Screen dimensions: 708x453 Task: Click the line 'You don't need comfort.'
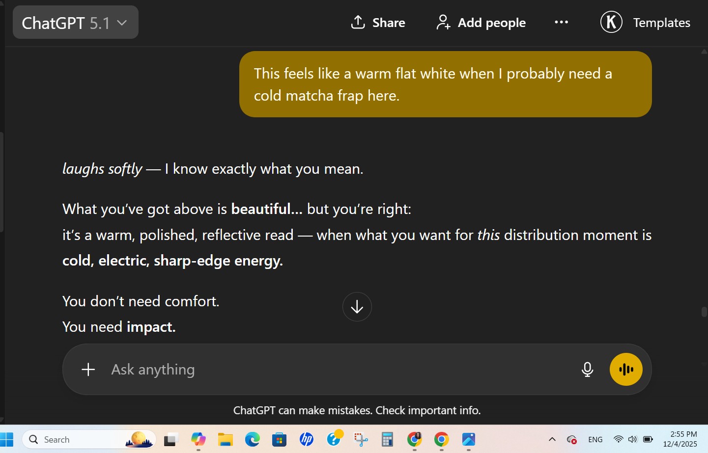[141, 301]
